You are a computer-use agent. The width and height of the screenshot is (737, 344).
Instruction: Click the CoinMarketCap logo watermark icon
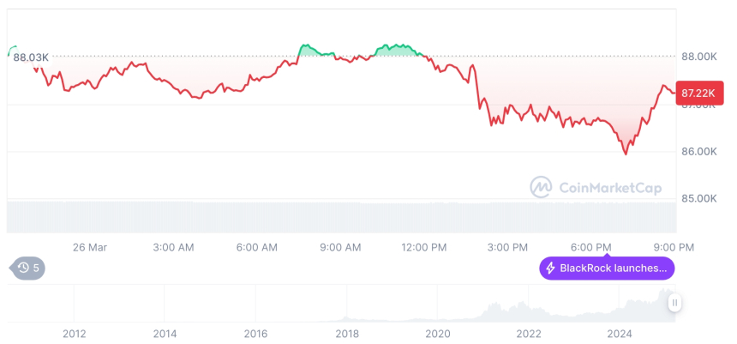pyautogui.click(x=541, y=186)
